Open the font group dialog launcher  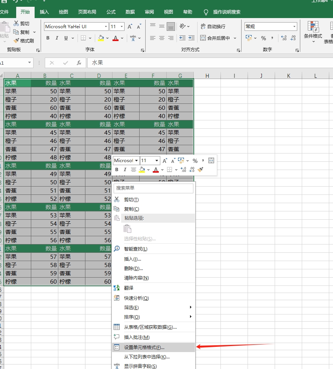[142, 50]
